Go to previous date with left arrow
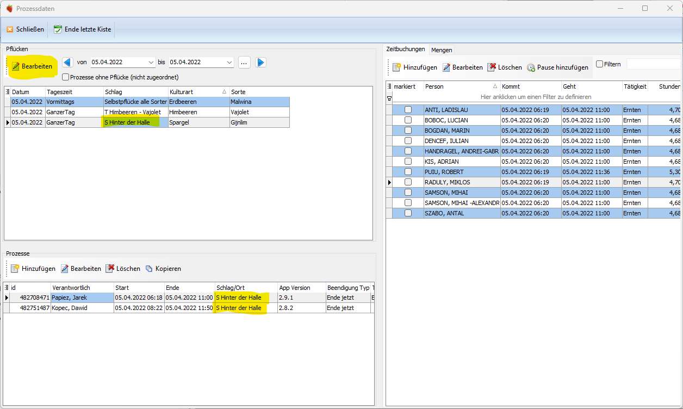Screen dimensions: 683x409 coord(67,63)
